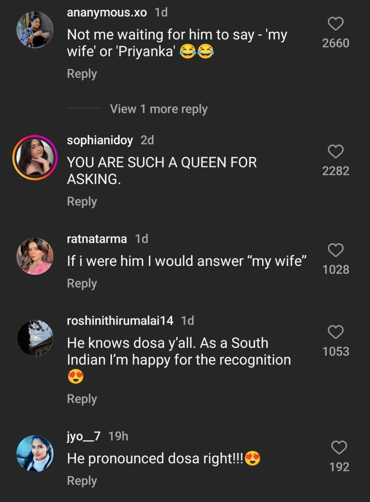Open sophianidoy's story avatar
370x502 pixels.
point(35,157)
